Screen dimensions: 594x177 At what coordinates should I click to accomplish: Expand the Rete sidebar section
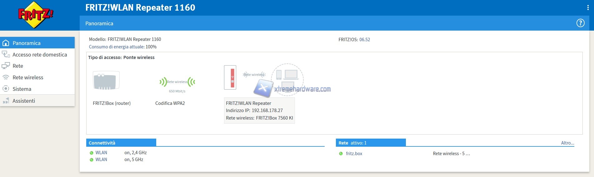tap(18, 66)
